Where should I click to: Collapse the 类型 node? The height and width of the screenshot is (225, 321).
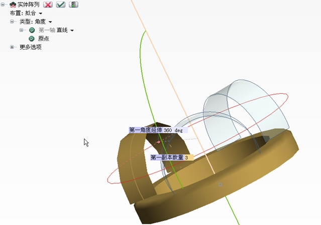(12, 22)
